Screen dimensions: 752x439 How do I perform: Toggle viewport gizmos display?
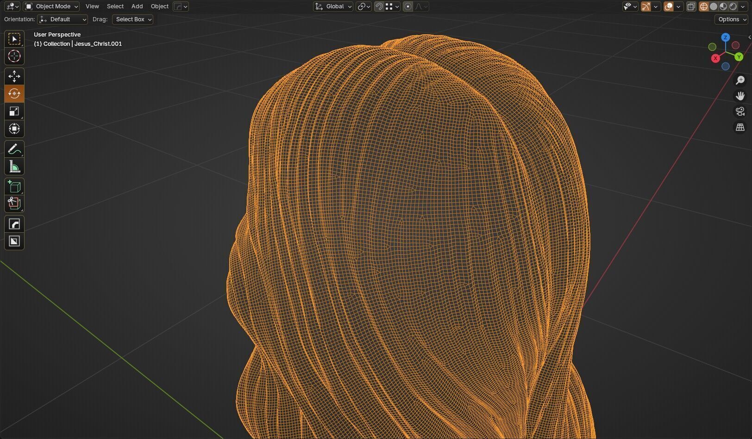pyautogui.click(x=646, y=6)
